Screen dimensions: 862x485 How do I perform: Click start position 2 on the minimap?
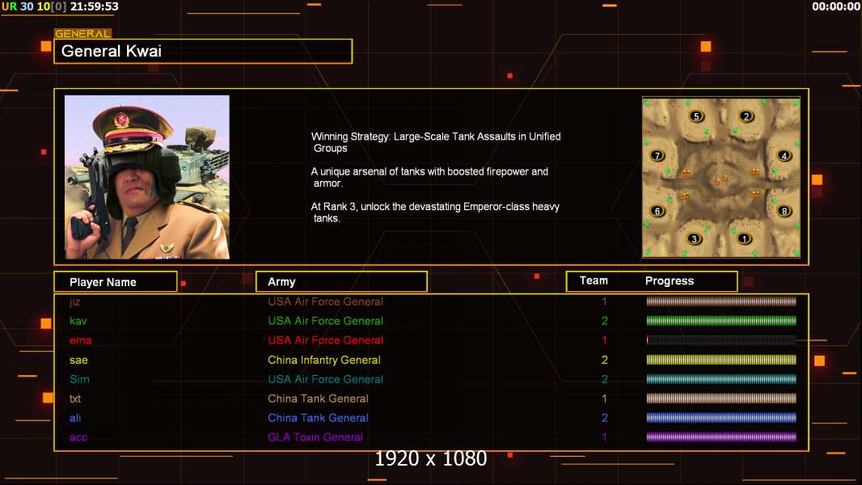pyautogui.click(x=746, y=116)
